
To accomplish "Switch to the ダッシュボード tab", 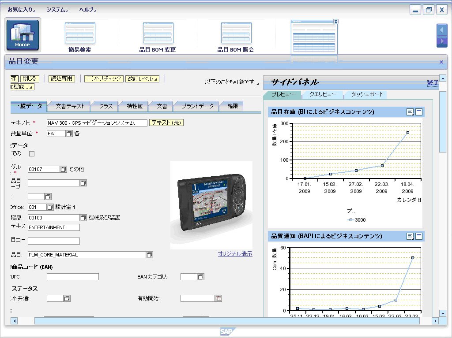I will [x=367, y=94].
